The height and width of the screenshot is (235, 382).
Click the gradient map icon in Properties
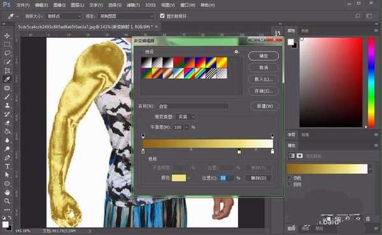pos(292,156)
